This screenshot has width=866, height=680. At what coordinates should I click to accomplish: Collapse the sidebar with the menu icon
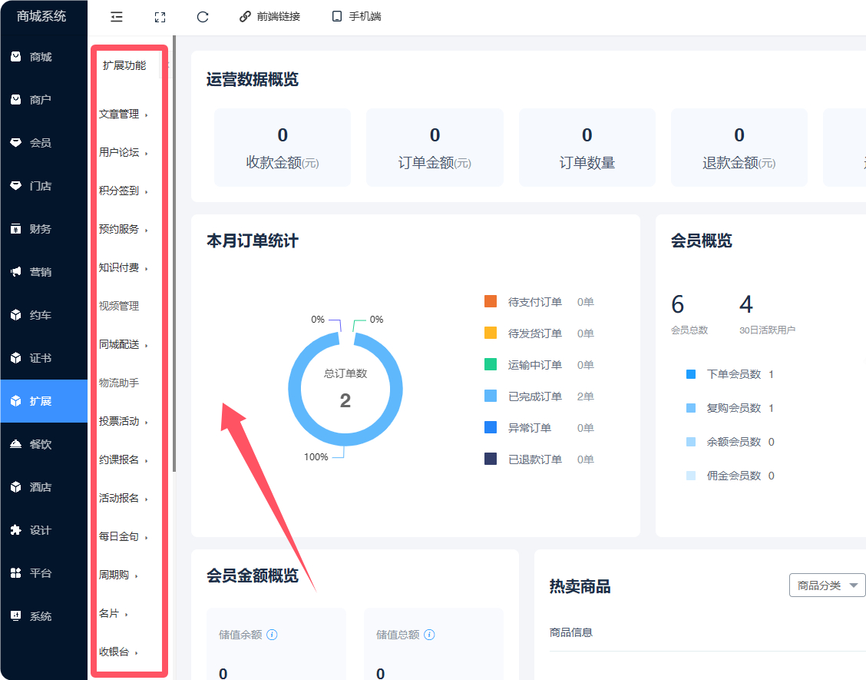(x=116, y=16)
